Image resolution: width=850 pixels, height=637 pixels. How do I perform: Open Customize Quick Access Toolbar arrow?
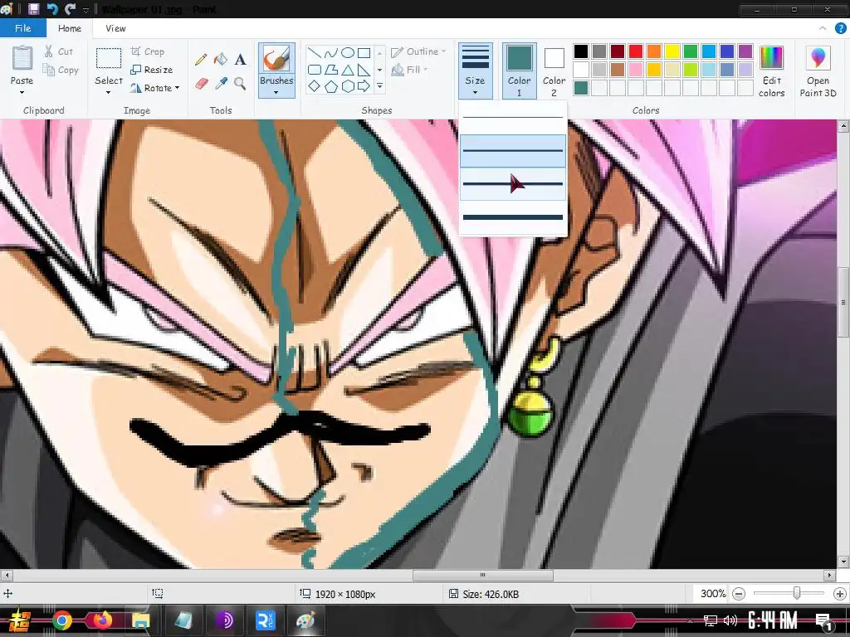[x=85, y=10]
